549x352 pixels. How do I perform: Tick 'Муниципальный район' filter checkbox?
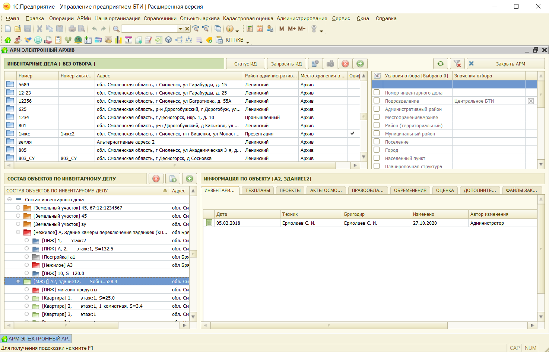pyautogui.click(x=377, y=133)
